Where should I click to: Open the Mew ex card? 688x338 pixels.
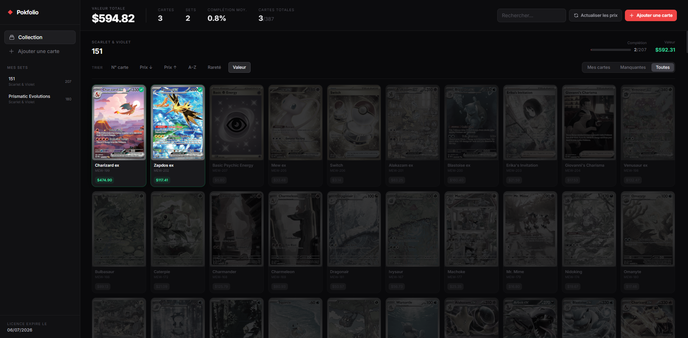click(295, 136)
